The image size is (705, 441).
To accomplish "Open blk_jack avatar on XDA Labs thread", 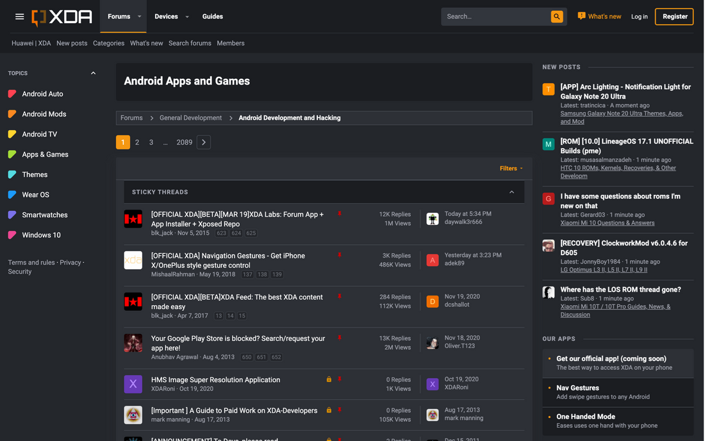I will 133,219.
